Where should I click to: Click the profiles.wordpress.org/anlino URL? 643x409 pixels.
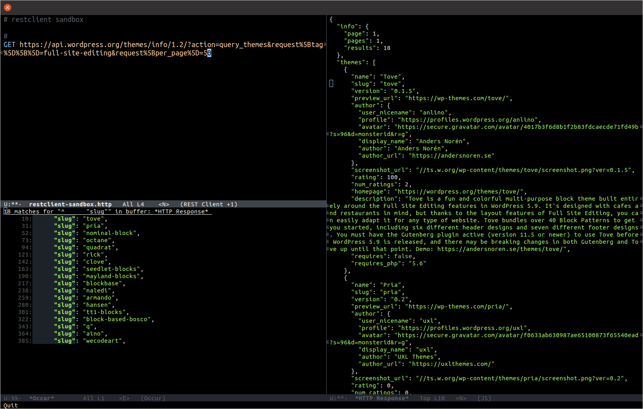coord(468,120)
